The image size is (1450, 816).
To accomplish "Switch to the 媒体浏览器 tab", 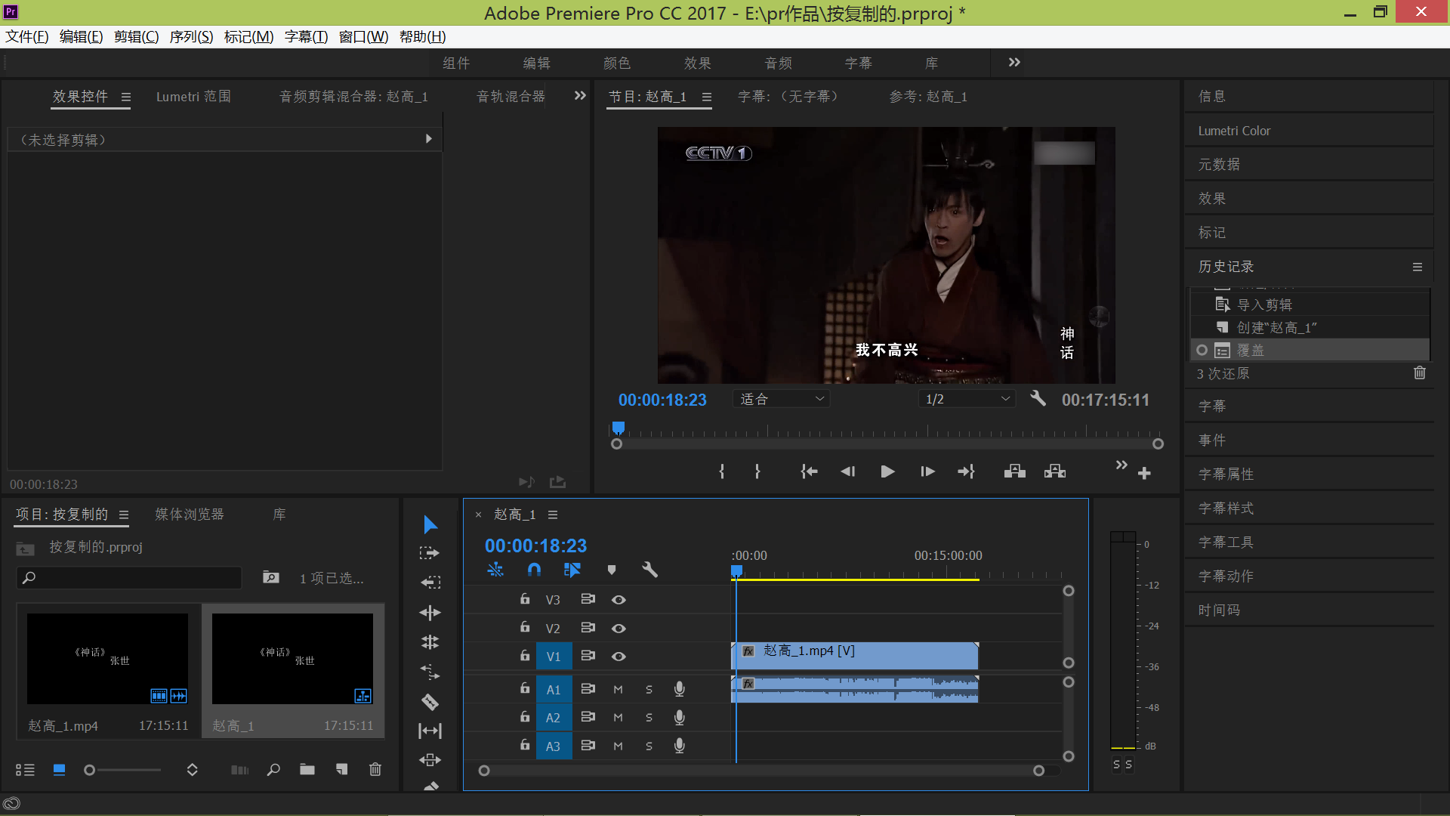I will (190, 515).
